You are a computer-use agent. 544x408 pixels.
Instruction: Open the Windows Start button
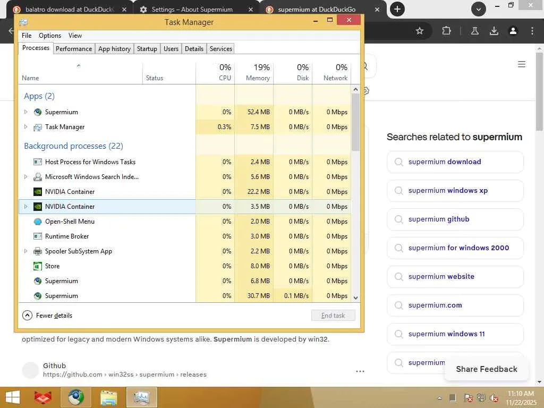coord(13,397)
